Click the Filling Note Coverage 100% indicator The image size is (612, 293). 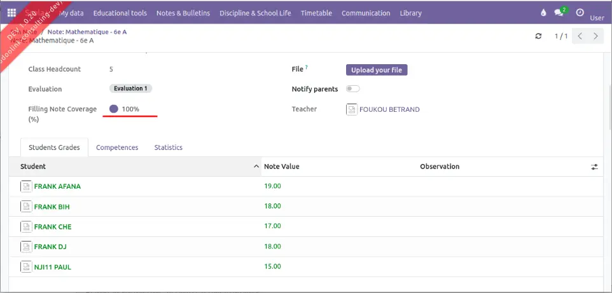[125, 109]
